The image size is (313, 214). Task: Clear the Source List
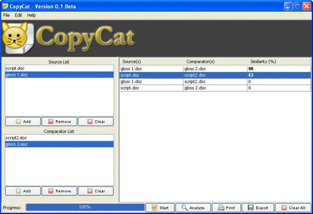point(96,121)
